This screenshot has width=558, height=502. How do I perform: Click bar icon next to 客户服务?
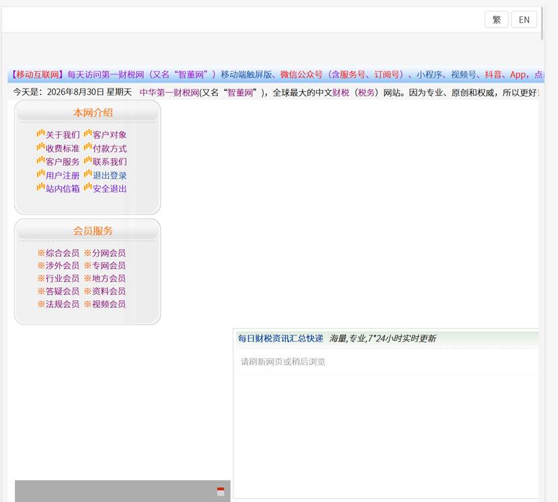[x=40, y=160]
